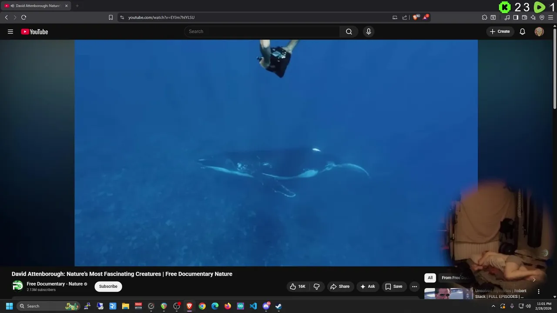
Task: Like the video with thumbs up 16K
Action: click(x=298, y=286)
